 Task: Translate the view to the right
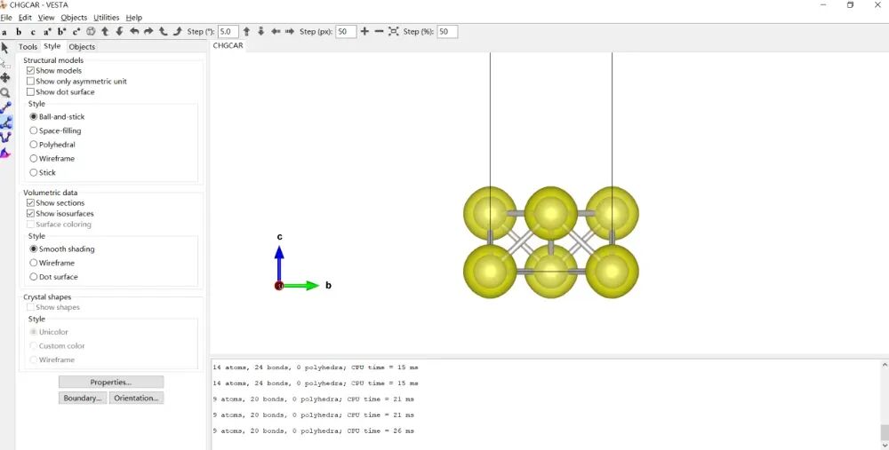pyautogui.click(x=290, y=32)
